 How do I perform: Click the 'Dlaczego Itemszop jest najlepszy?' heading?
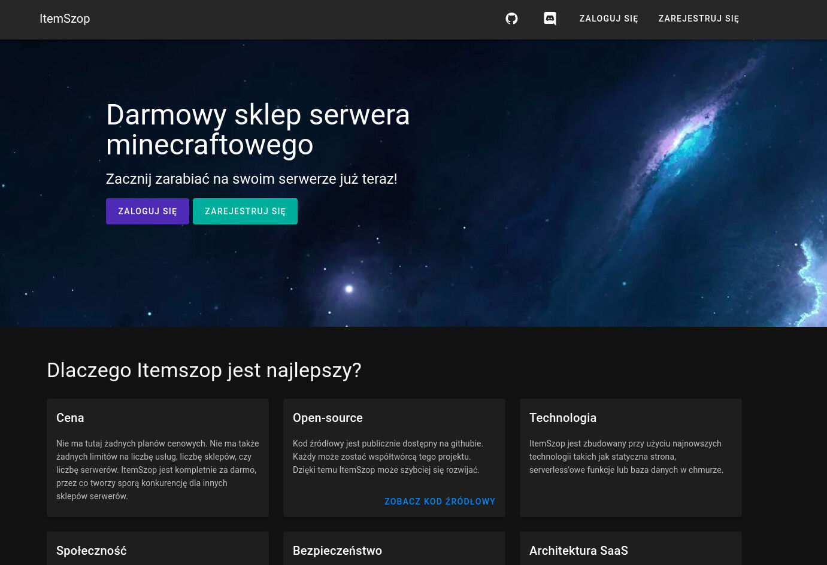point(204,370)
